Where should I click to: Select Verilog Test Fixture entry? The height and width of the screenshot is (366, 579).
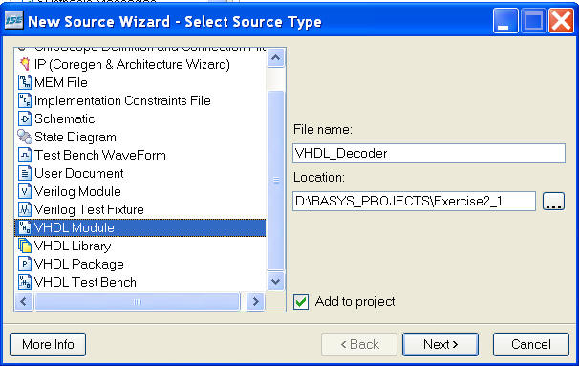[89, 209]
